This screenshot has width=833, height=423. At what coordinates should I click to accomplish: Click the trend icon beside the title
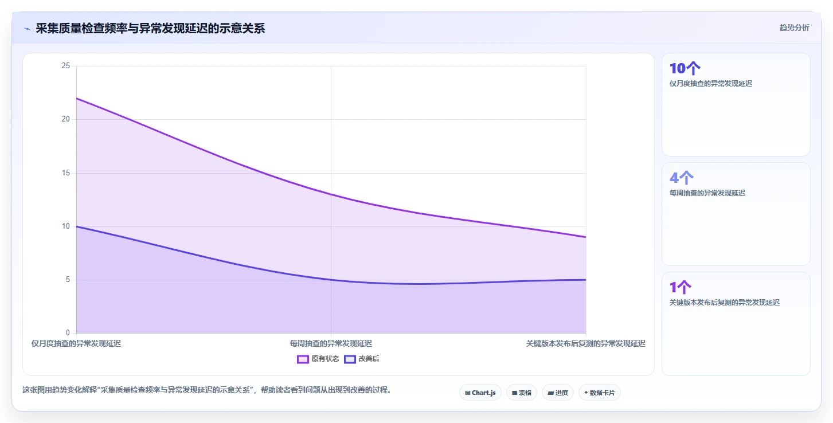coord(27,29)
